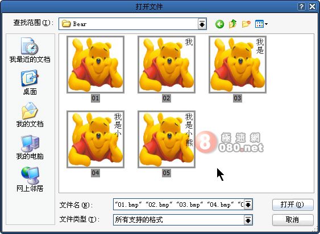Open 我最近的文档 in the sidebar
320x234 pixels.
pyautogui.click(x=30, y=50)
